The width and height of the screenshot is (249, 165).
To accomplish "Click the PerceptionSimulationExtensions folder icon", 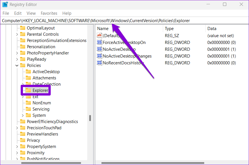I will pos(23,40).
